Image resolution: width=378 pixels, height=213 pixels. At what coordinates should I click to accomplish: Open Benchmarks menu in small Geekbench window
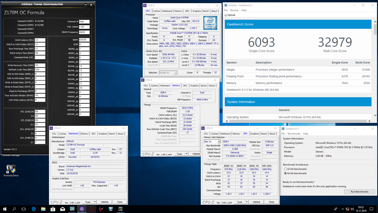(294, 134)
